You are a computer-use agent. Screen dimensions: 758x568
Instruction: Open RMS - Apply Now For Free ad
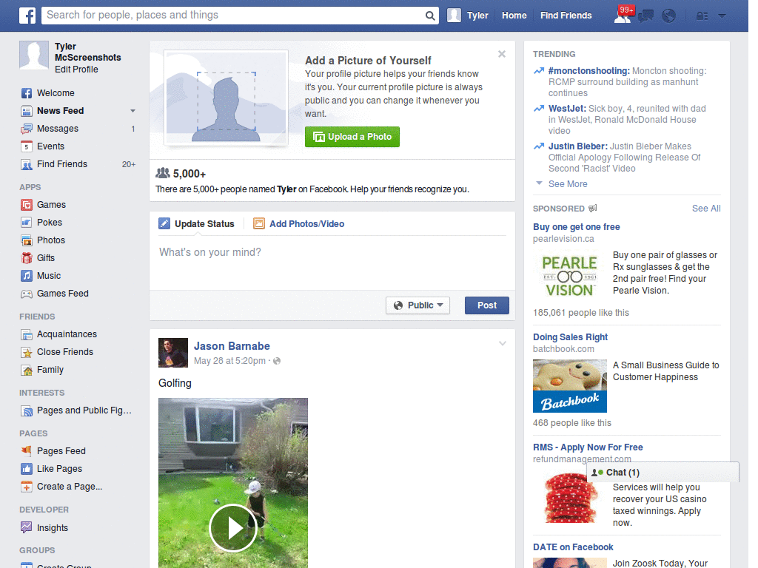pyautogui.click(x=588, y=447)
